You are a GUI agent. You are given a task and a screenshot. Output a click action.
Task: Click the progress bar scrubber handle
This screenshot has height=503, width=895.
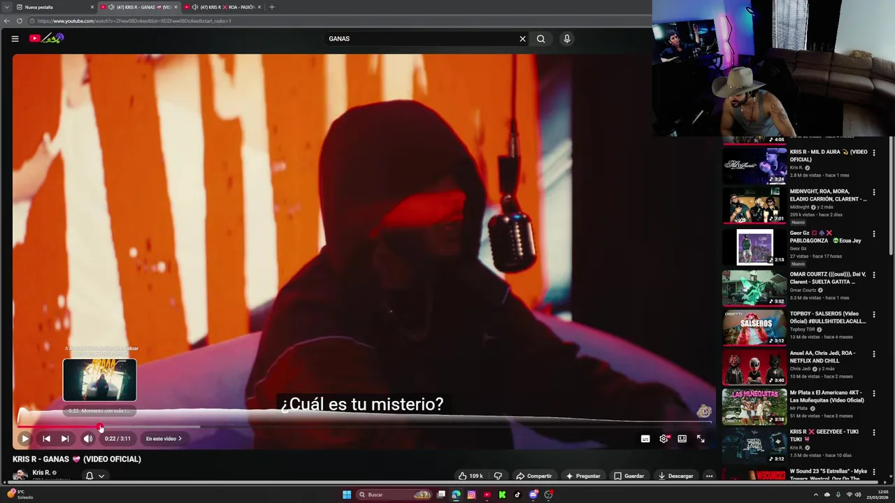100,427
